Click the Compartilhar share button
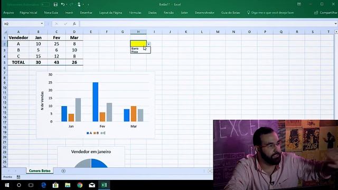This screenshot has width=338, height=190. 325,13
